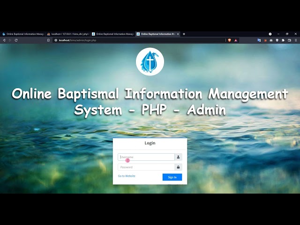Image resolution: width=300 pixels, height=225 pixels.
Task: Open Brave Shields lion icon
Action: (230, 40)
